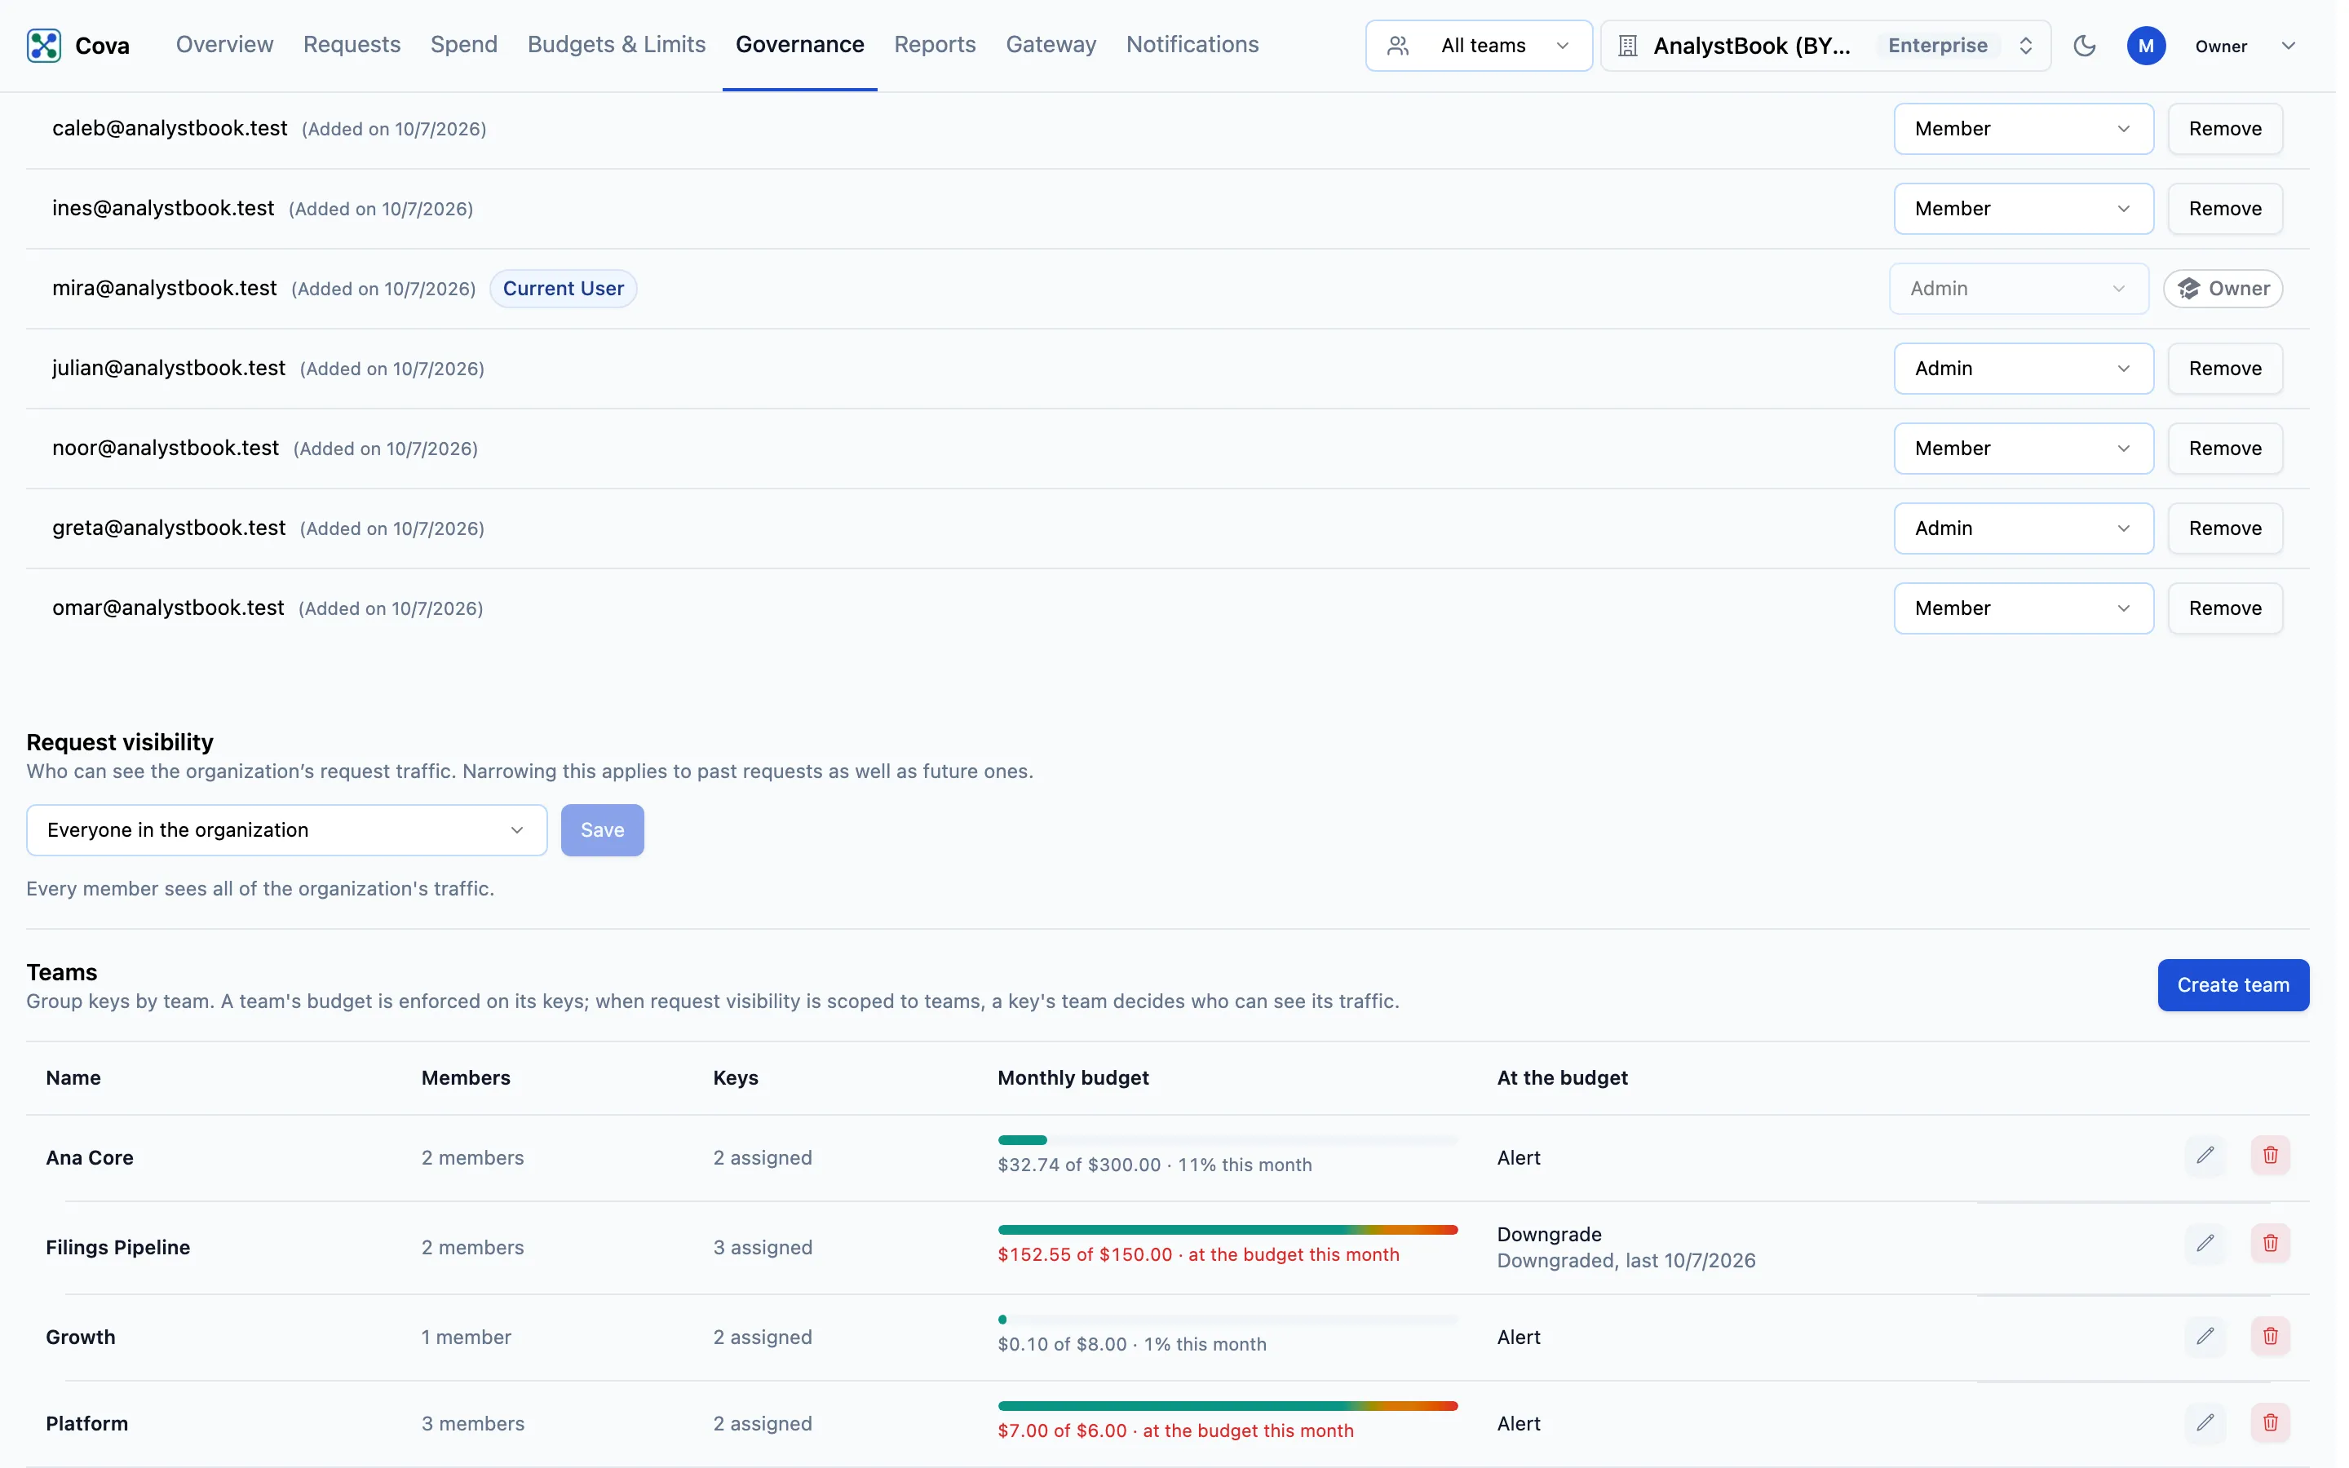Image resolution: width=2349 pixels, height=1468 pixels.
Task: Open the All teams filter dropdown
Action: [1478, 46]
